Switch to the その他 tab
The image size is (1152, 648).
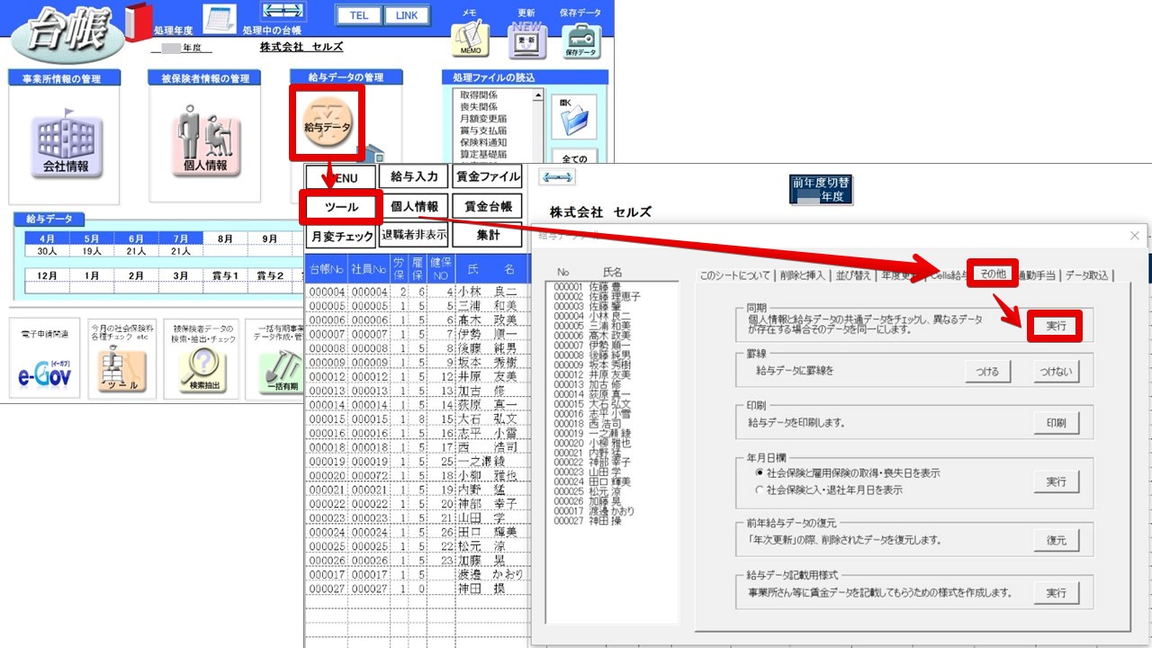click(993, 275)
